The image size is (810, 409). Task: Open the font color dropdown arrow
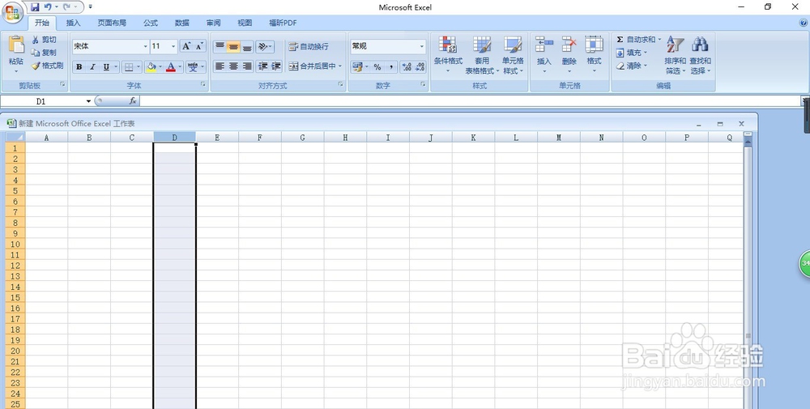pos(180,66)
